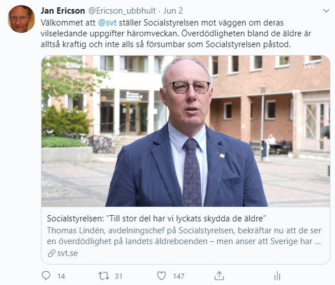Click the 31 retweets count
This screenshot has width=335, height=285.
click(x=118, y=276)
